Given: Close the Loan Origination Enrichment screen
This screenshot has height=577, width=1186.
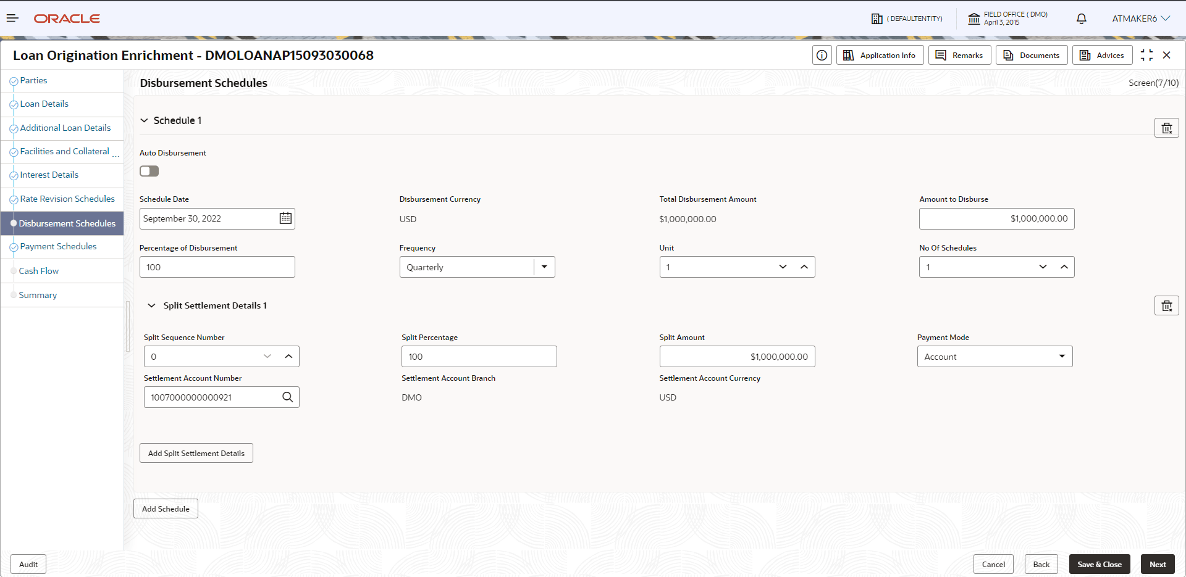Looking at the screenshot, I should (x=1167, y=55).
